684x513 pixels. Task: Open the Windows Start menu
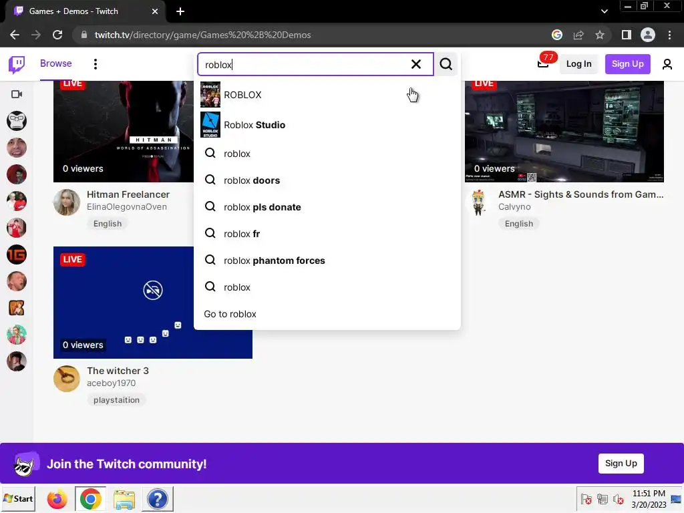18,498
